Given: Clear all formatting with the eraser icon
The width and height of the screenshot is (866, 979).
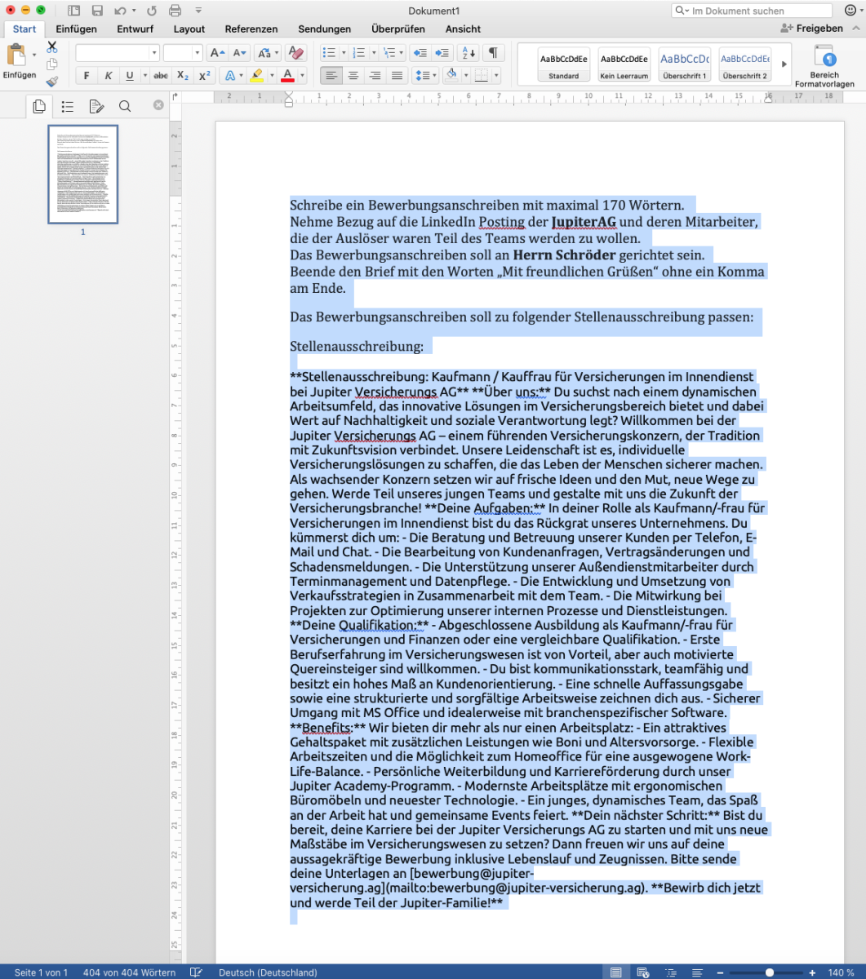Looking at the screenshot, I should (x=296, y=53).
